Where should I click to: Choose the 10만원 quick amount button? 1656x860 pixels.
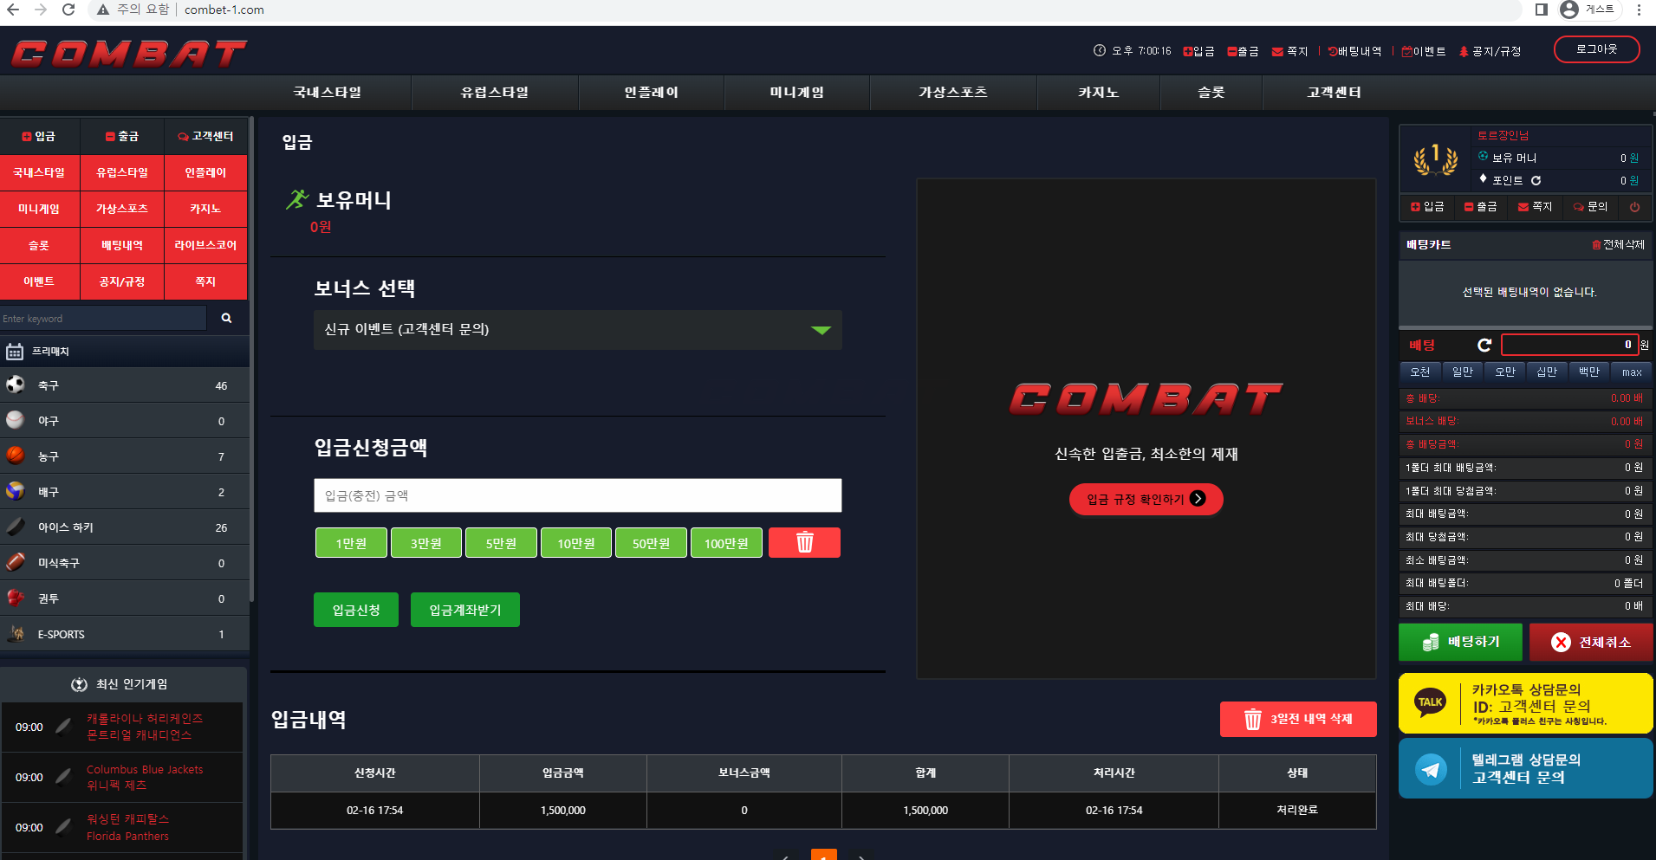click(575, 543)
